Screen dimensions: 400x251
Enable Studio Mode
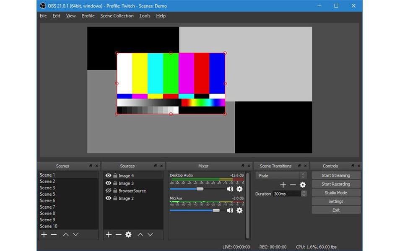point(336,192)
